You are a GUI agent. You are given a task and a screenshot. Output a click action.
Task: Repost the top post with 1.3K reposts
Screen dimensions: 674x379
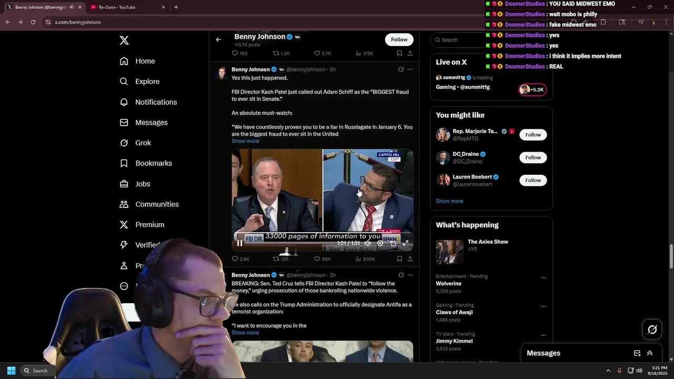click(281, 53)
